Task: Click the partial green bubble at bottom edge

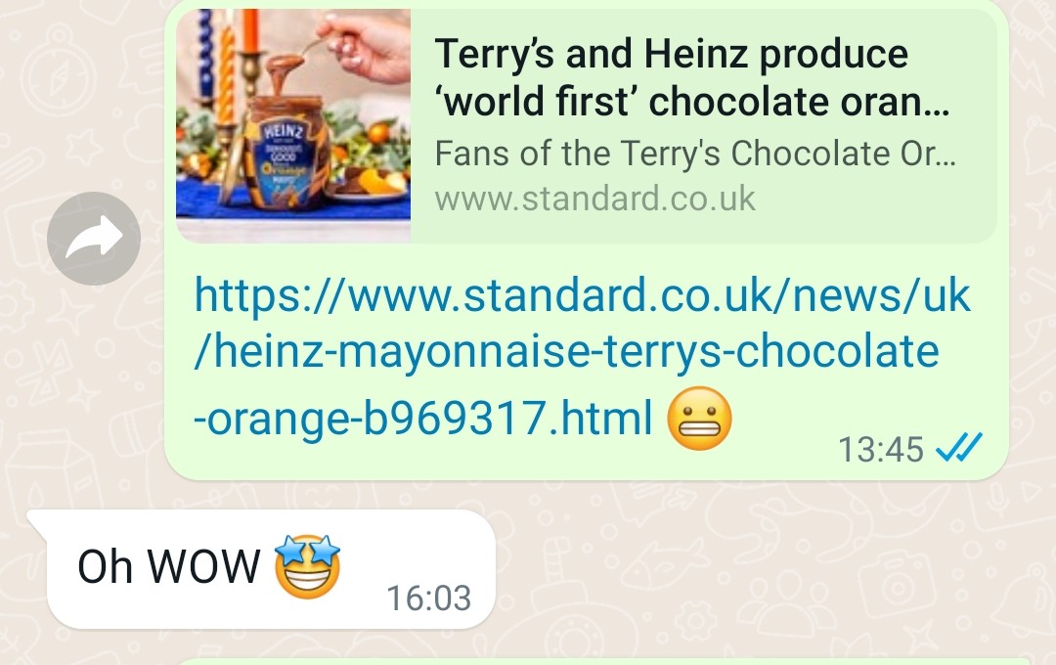Action: coord(602,661)
